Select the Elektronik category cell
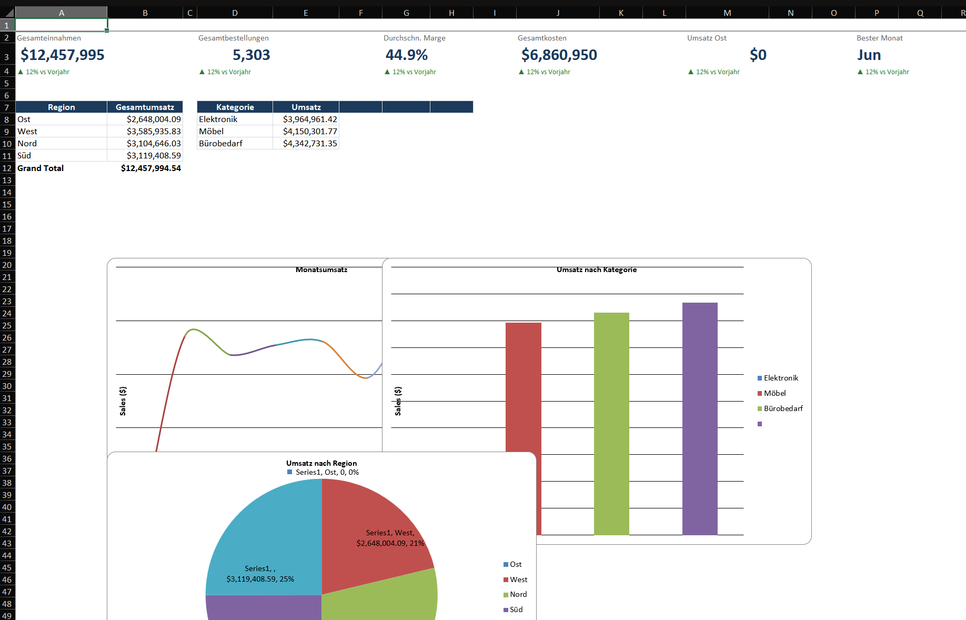The image size is (966, 620). 235,119
